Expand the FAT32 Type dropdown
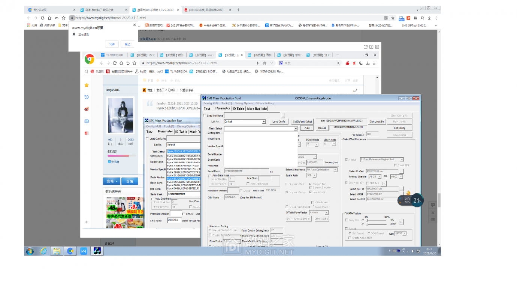Image resolution: width=517 pixels, height=290 pixels. (x=404, y=234)
